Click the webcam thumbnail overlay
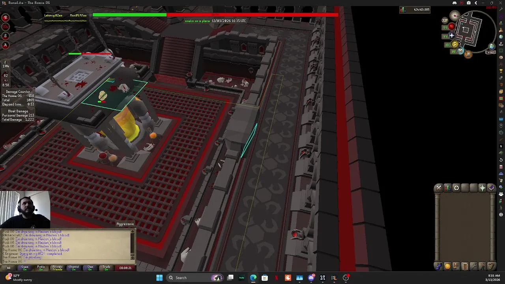 (25, 210)
